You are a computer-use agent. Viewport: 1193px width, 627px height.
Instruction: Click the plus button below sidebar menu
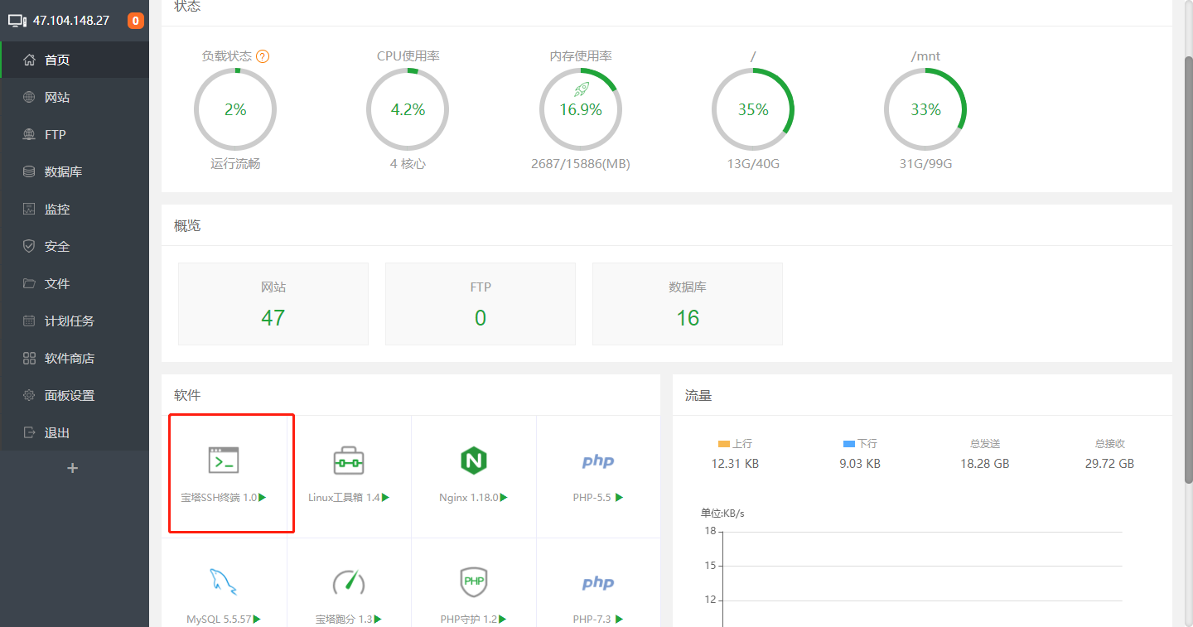pyautogui.click(x=73, y=469)
